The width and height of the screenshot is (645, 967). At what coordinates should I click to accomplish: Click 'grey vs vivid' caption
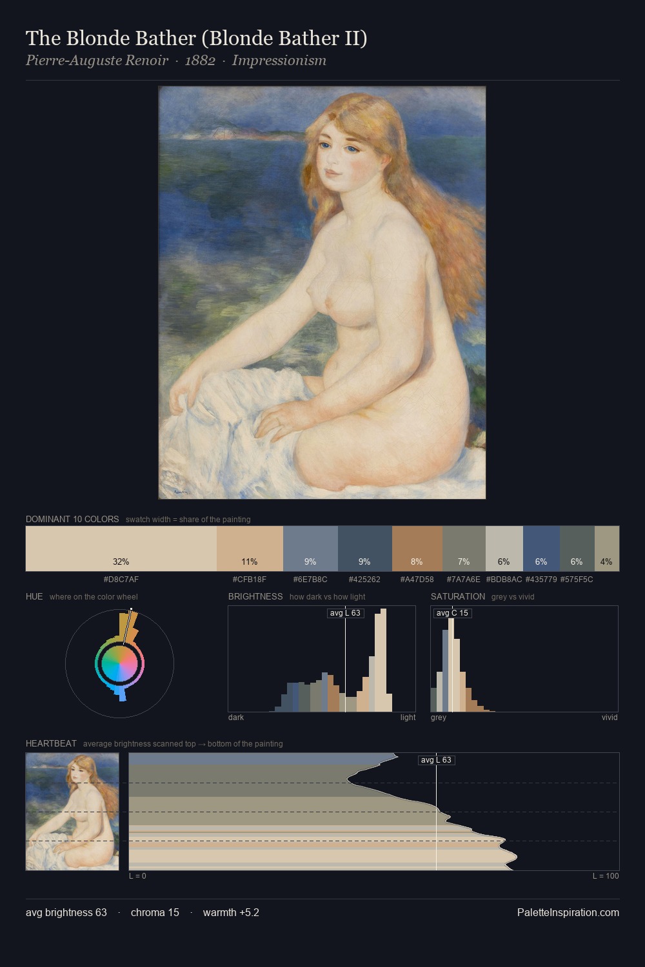(513, 596)
